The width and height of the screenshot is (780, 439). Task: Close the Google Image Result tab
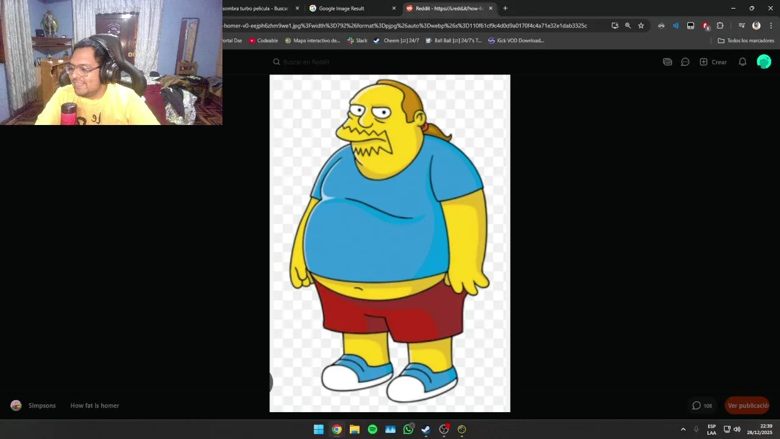394,9
